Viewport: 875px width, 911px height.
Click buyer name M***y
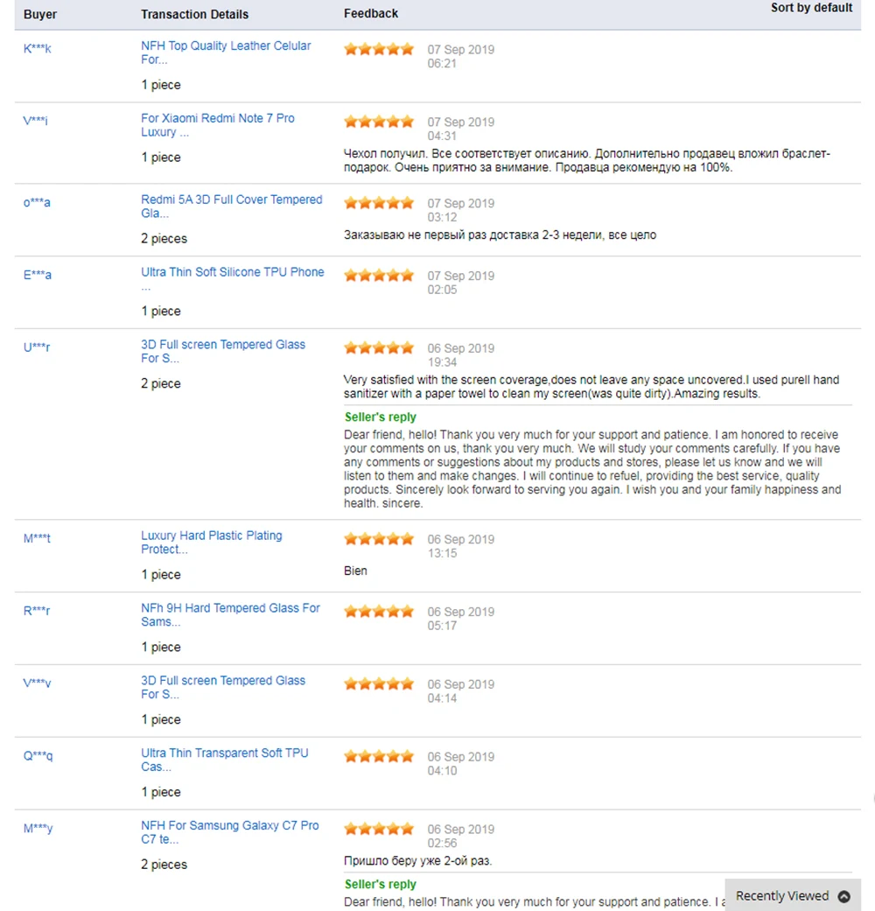point(38,828)
